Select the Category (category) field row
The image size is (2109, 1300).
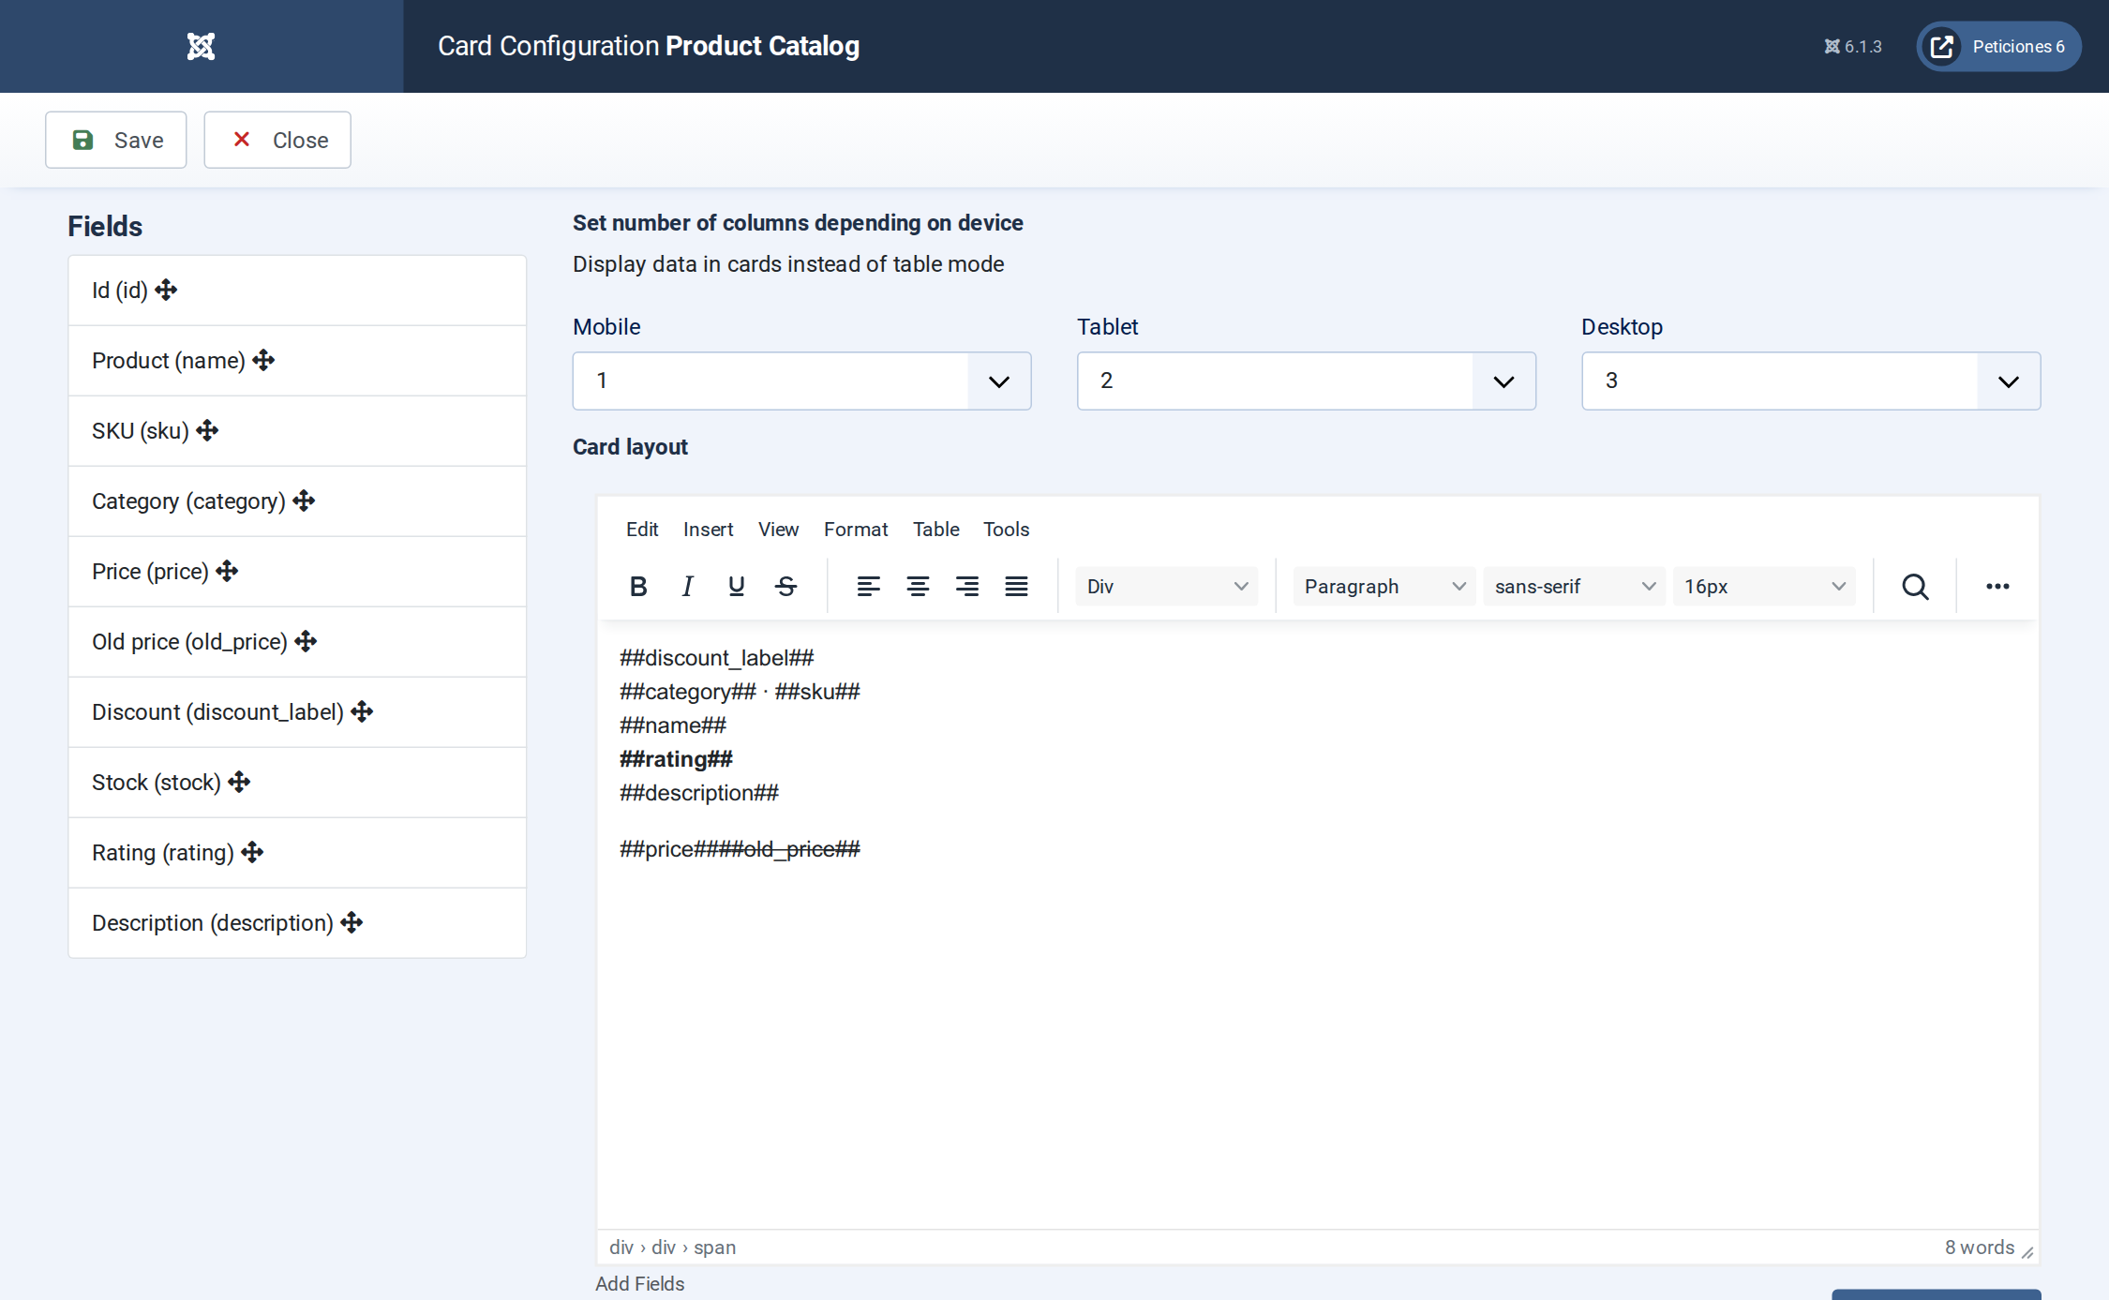point(297,501)
